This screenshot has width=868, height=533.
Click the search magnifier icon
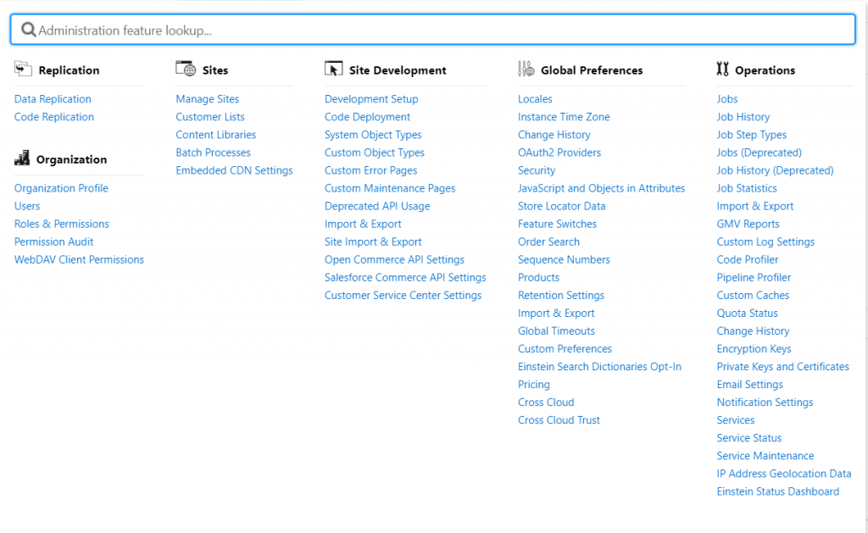tap(28, 30)
